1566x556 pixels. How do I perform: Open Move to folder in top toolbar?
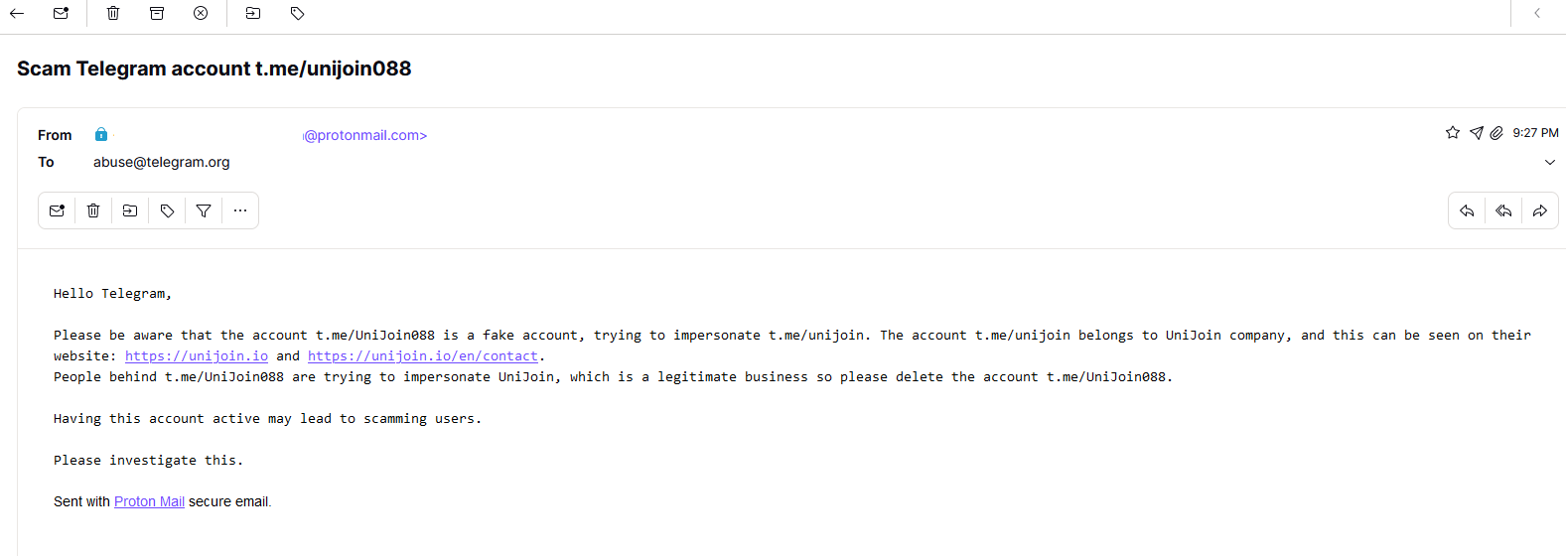point(253,13)
